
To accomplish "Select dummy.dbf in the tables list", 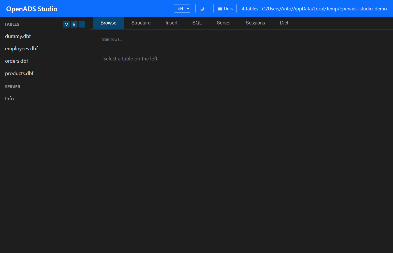I will point(45,36).
